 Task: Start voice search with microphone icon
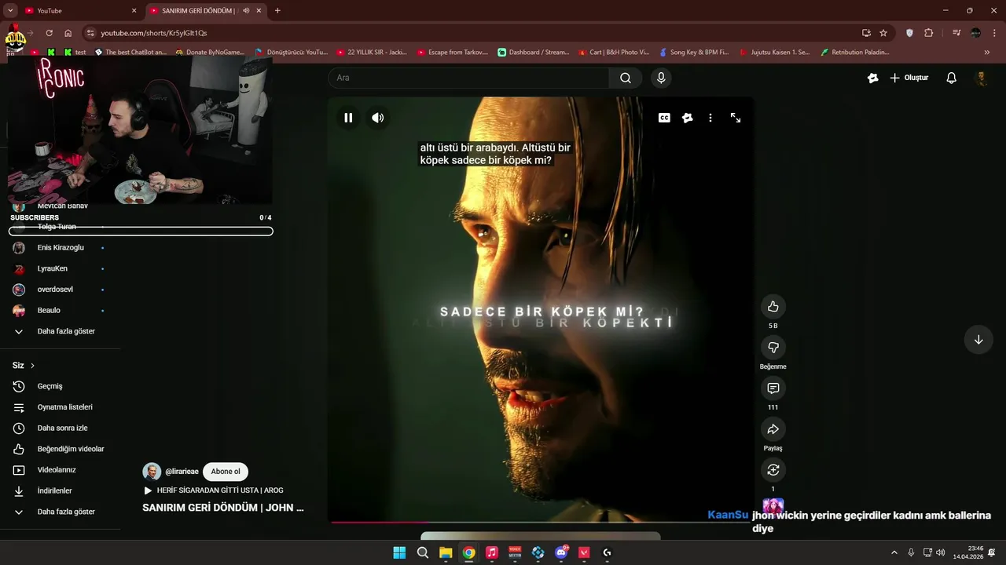[x=661, y=78]
